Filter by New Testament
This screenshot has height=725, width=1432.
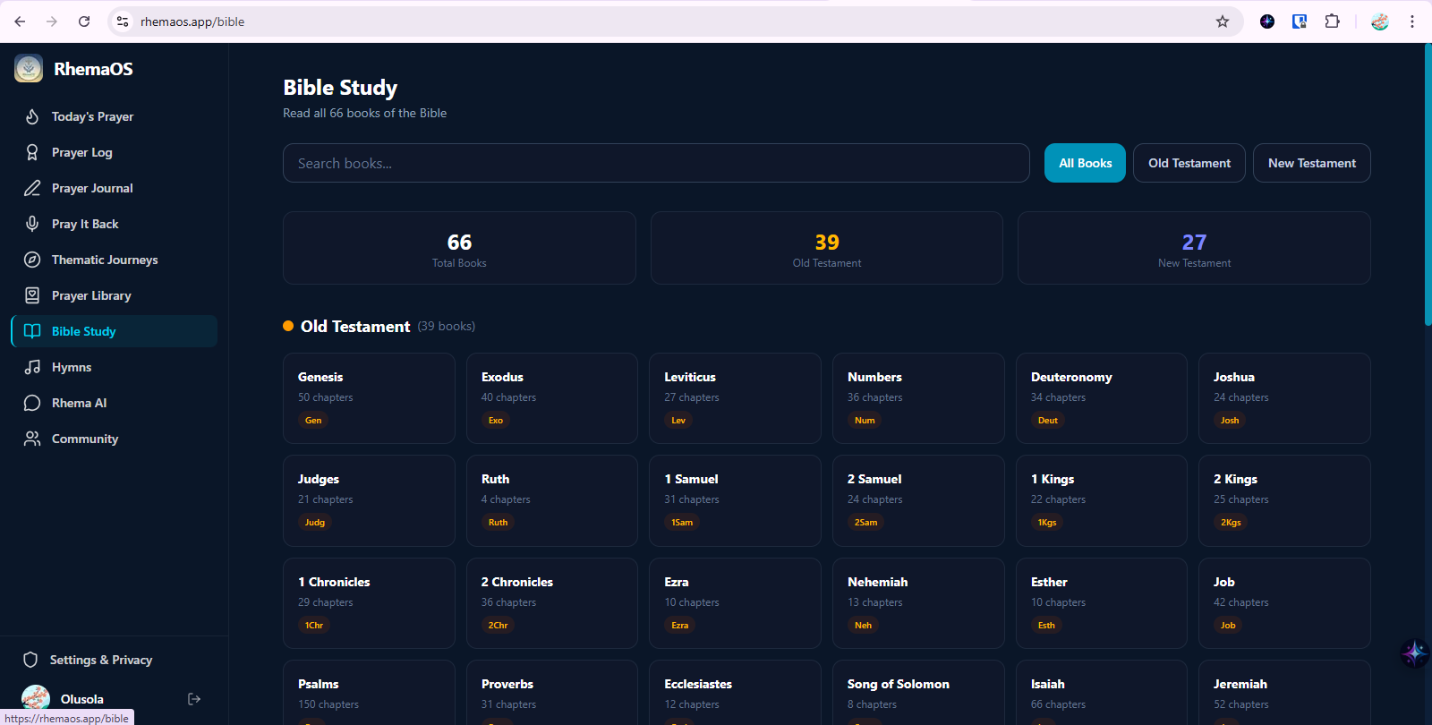[1311, 163]
